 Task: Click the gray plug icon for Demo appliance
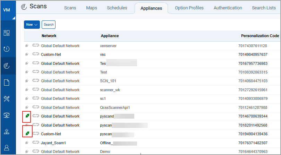pyautogui.click(x=27, y=152)
